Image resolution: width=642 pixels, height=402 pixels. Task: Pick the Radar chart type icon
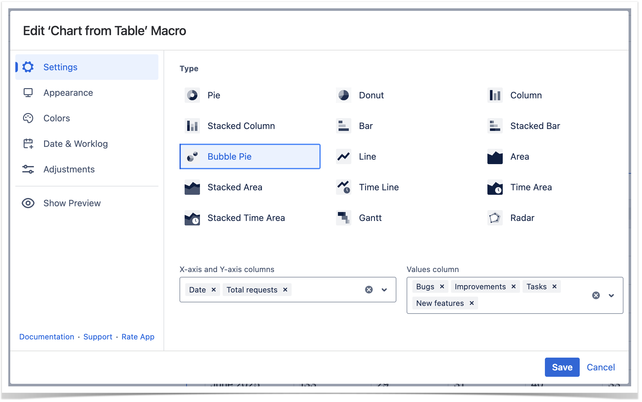click(495, 218)
